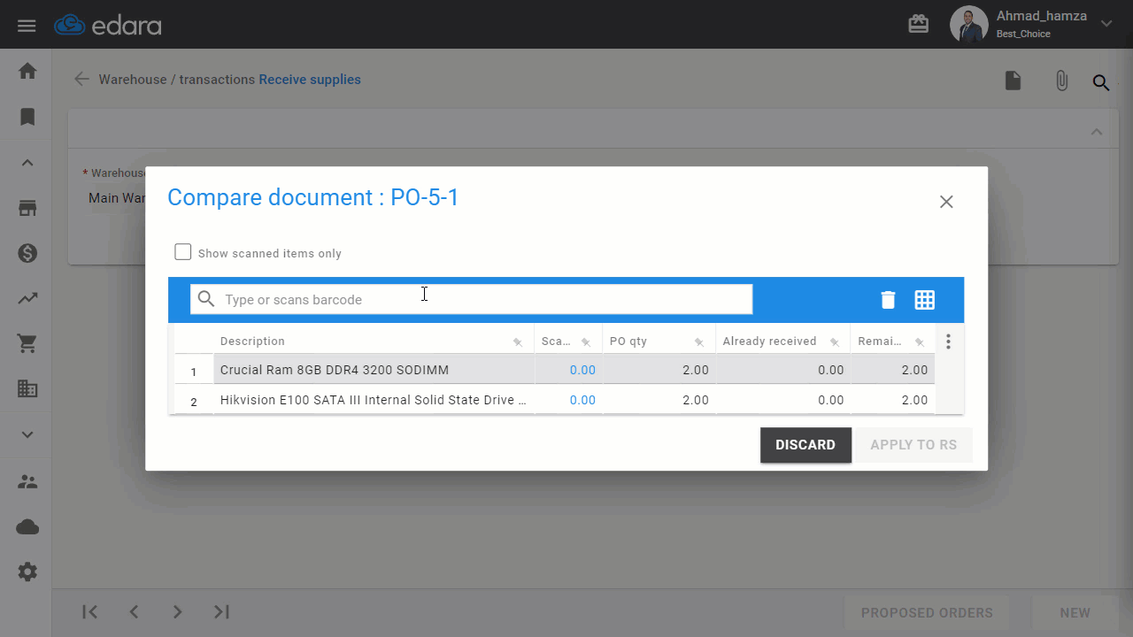Go to the next record
The height and width of the screenshot is (637, 1133).
coord(177,612)
